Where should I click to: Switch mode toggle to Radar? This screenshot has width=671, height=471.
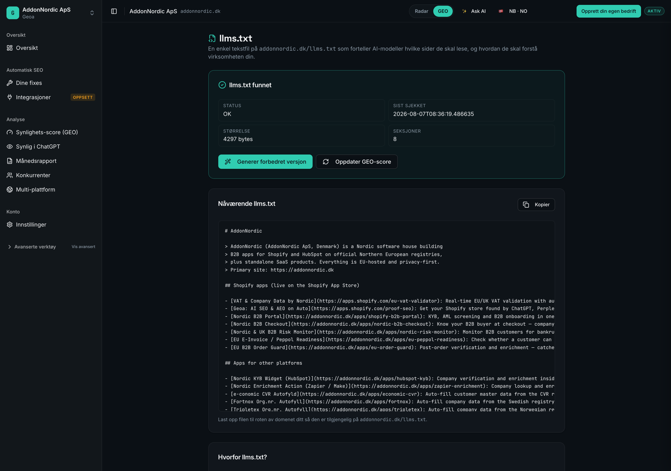421,11
